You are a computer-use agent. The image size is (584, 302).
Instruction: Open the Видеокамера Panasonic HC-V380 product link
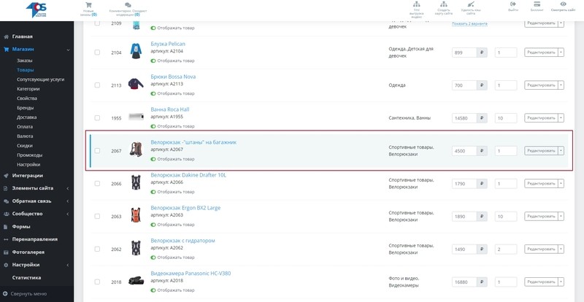click(x=191, y=274)
